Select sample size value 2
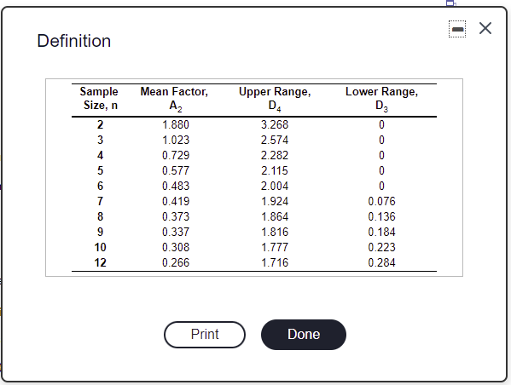Image resolution: width=511 pixels, height=385 pixels. pyautogui.click(x=100, y=124)
